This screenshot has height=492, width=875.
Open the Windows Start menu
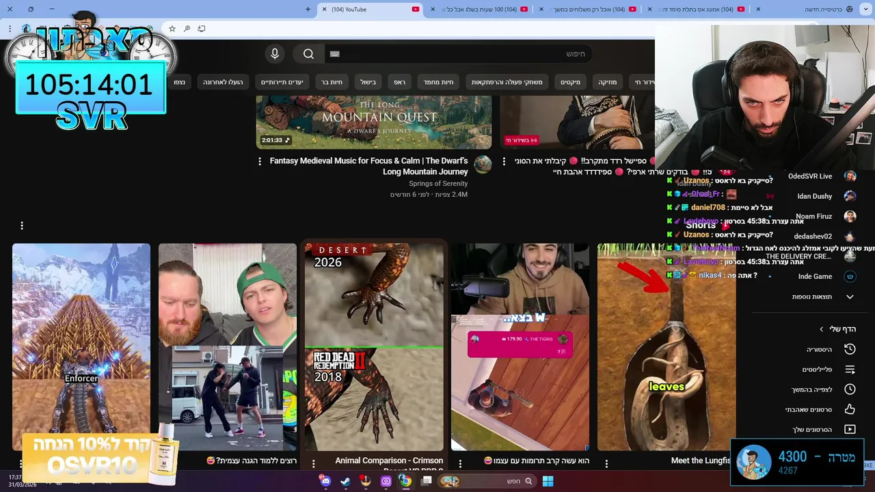coord(548,481)
